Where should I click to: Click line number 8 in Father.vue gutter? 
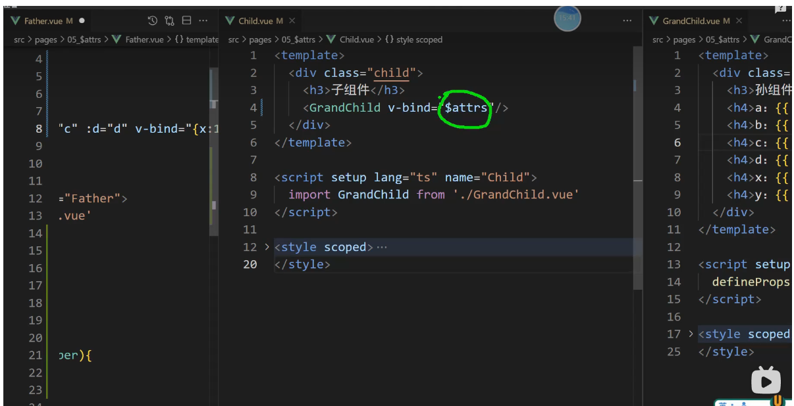point(39,129)
